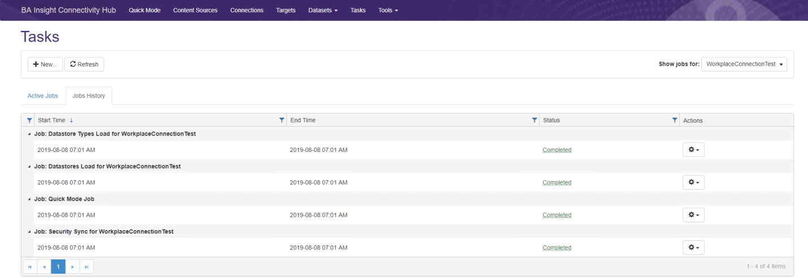Open the Datasets menu in navbar

tap(323, 11)
